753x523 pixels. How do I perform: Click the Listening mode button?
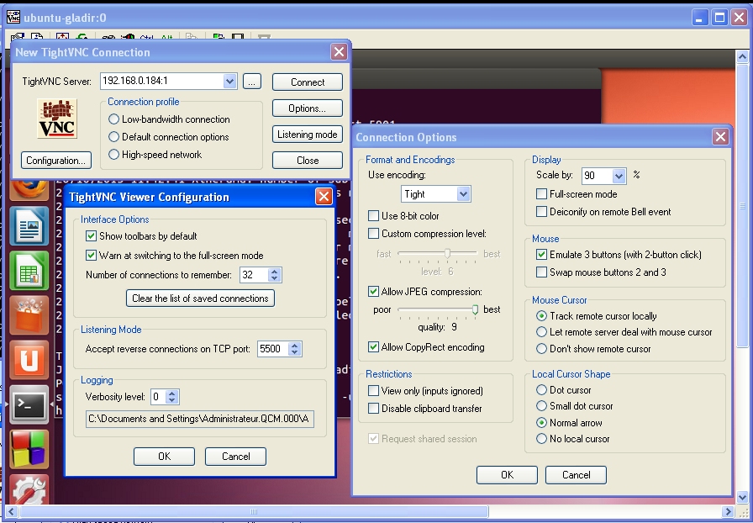(308, 135)
